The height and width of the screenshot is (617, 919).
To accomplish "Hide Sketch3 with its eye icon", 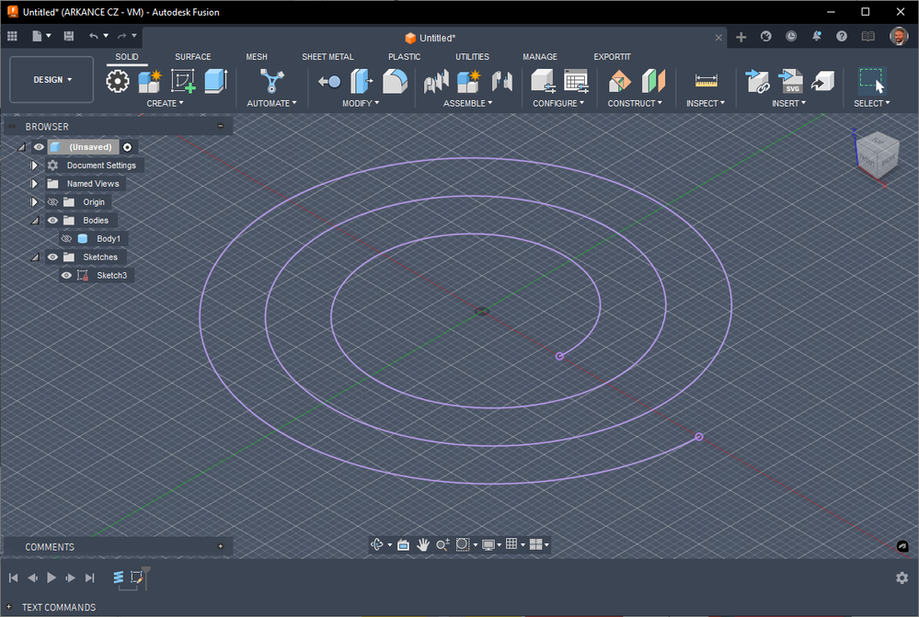I will click(66, 275).
